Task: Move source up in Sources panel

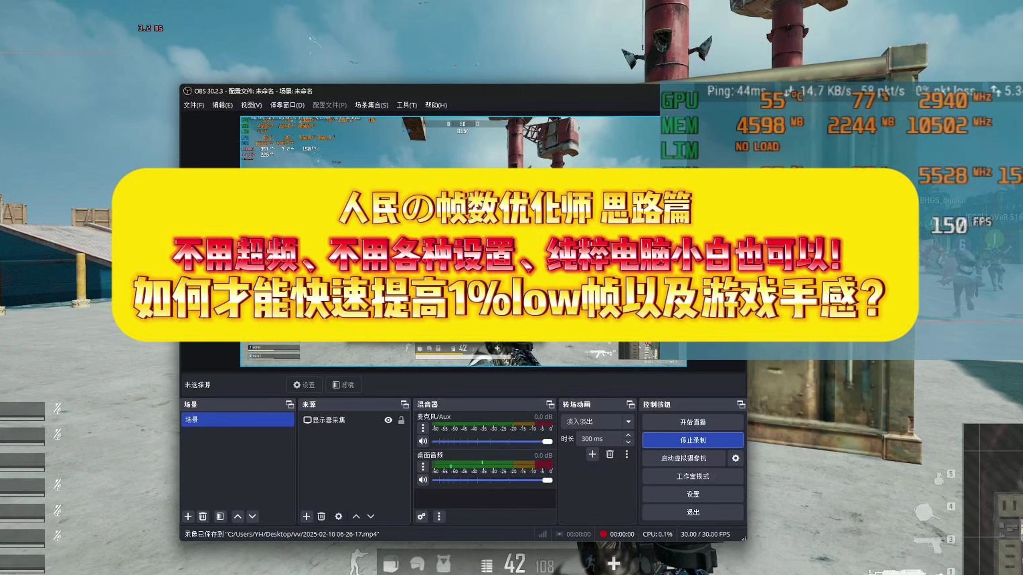Action: pyautogui.click(x=356, y=516)
